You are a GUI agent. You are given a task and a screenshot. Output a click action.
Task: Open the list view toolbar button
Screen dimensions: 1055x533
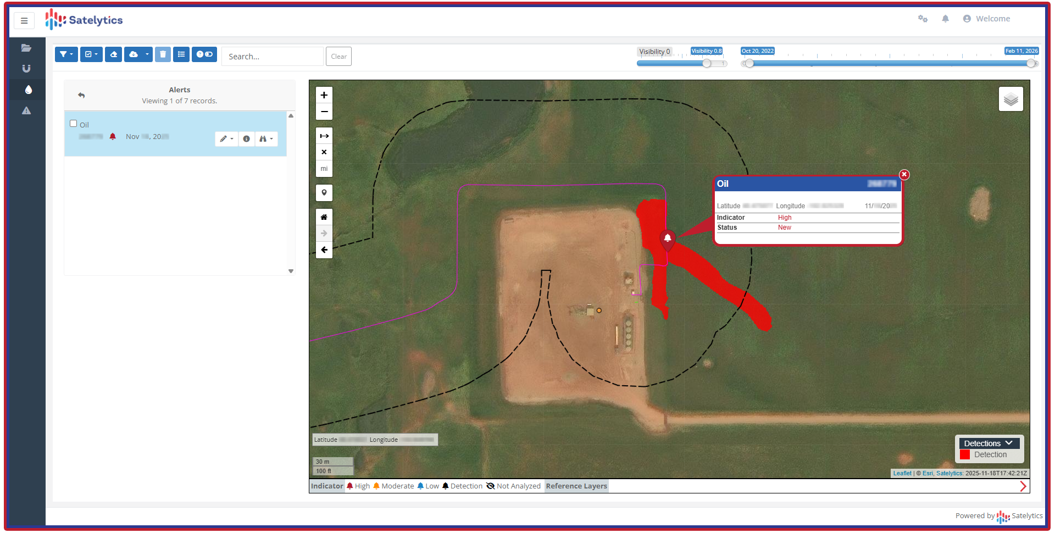pos(181,54)
